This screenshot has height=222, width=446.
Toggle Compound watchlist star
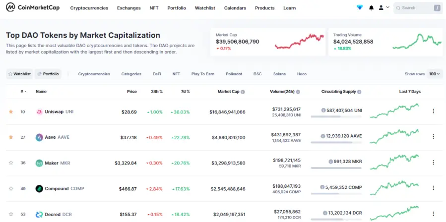[11, 188]
